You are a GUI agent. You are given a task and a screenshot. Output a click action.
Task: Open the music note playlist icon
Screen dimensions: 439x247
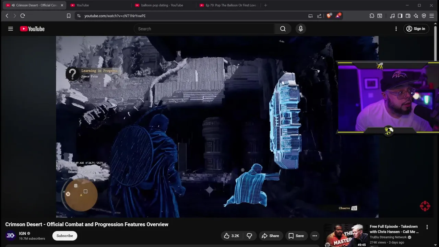[392, 16]
